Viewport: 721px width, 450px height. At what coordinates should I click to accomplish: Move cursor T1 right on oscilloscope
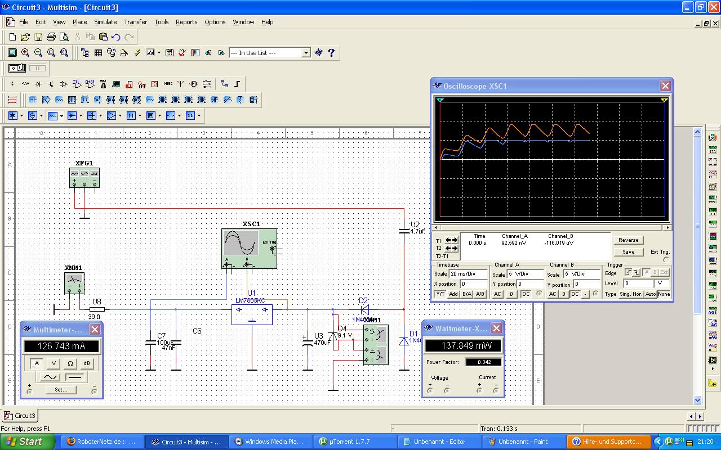[x=455, y=240]
